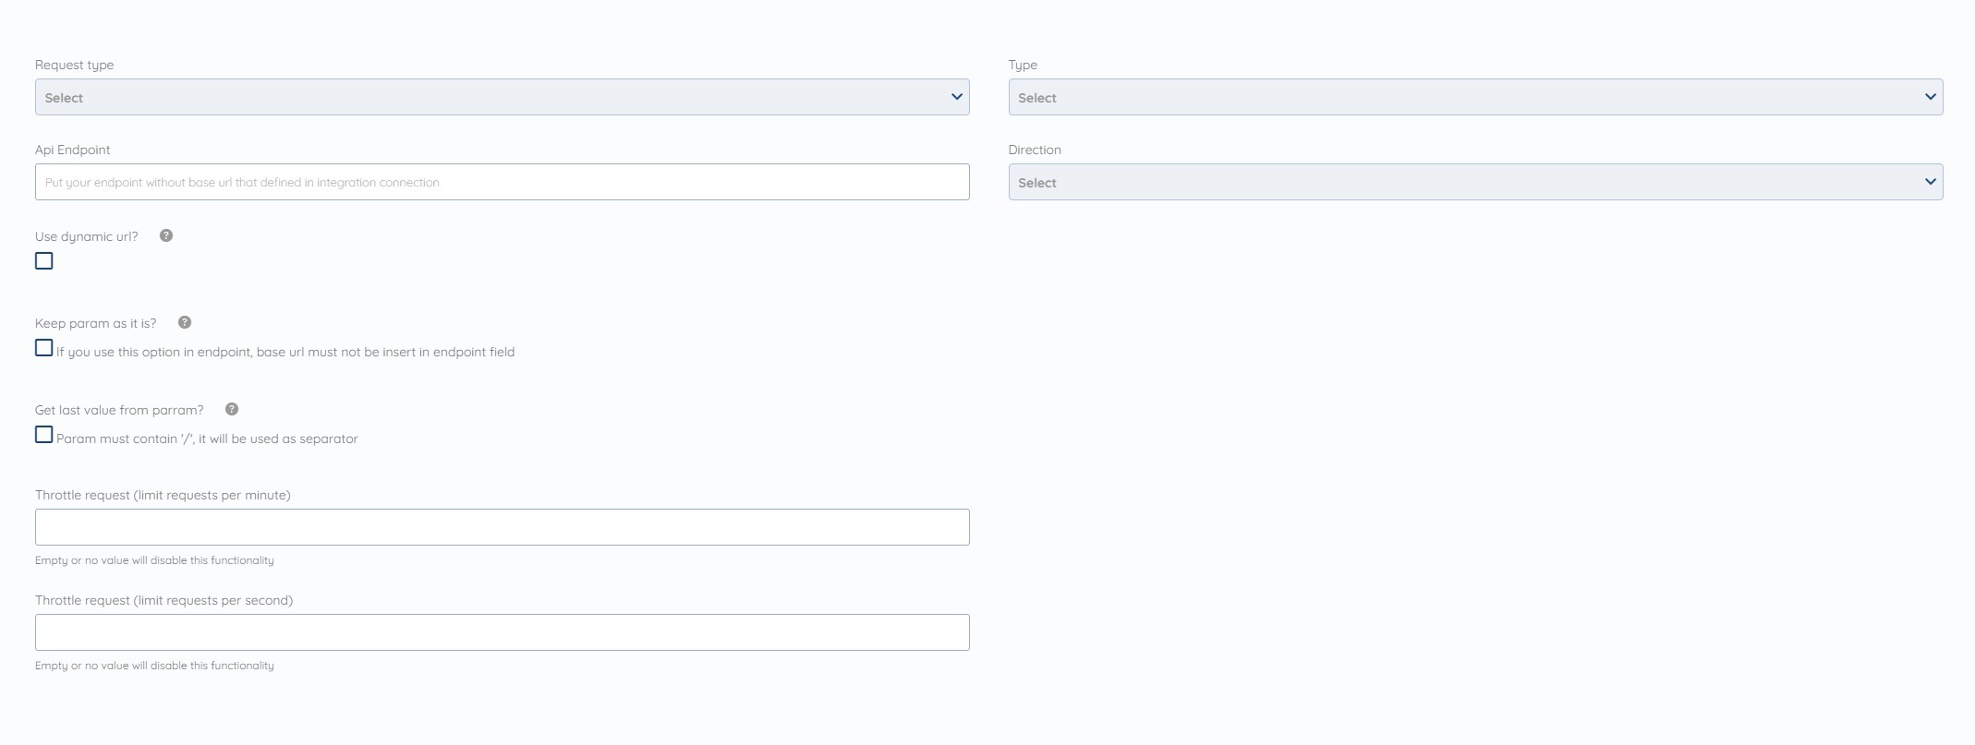Expand the Type dropdown
Viewport: 1975px width, 745px height.
click(1476, 97)
